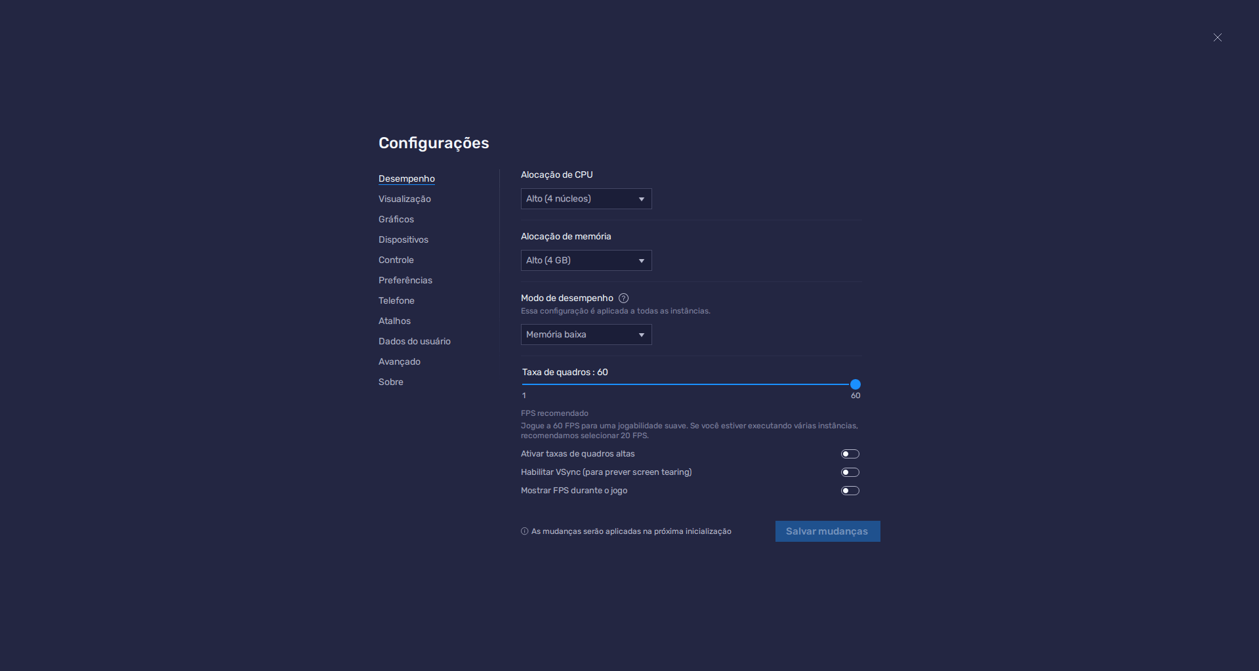The width and height of the screenshot is (1259, 671).
Task: Click the Configurações title
Action: click(434, 143)
